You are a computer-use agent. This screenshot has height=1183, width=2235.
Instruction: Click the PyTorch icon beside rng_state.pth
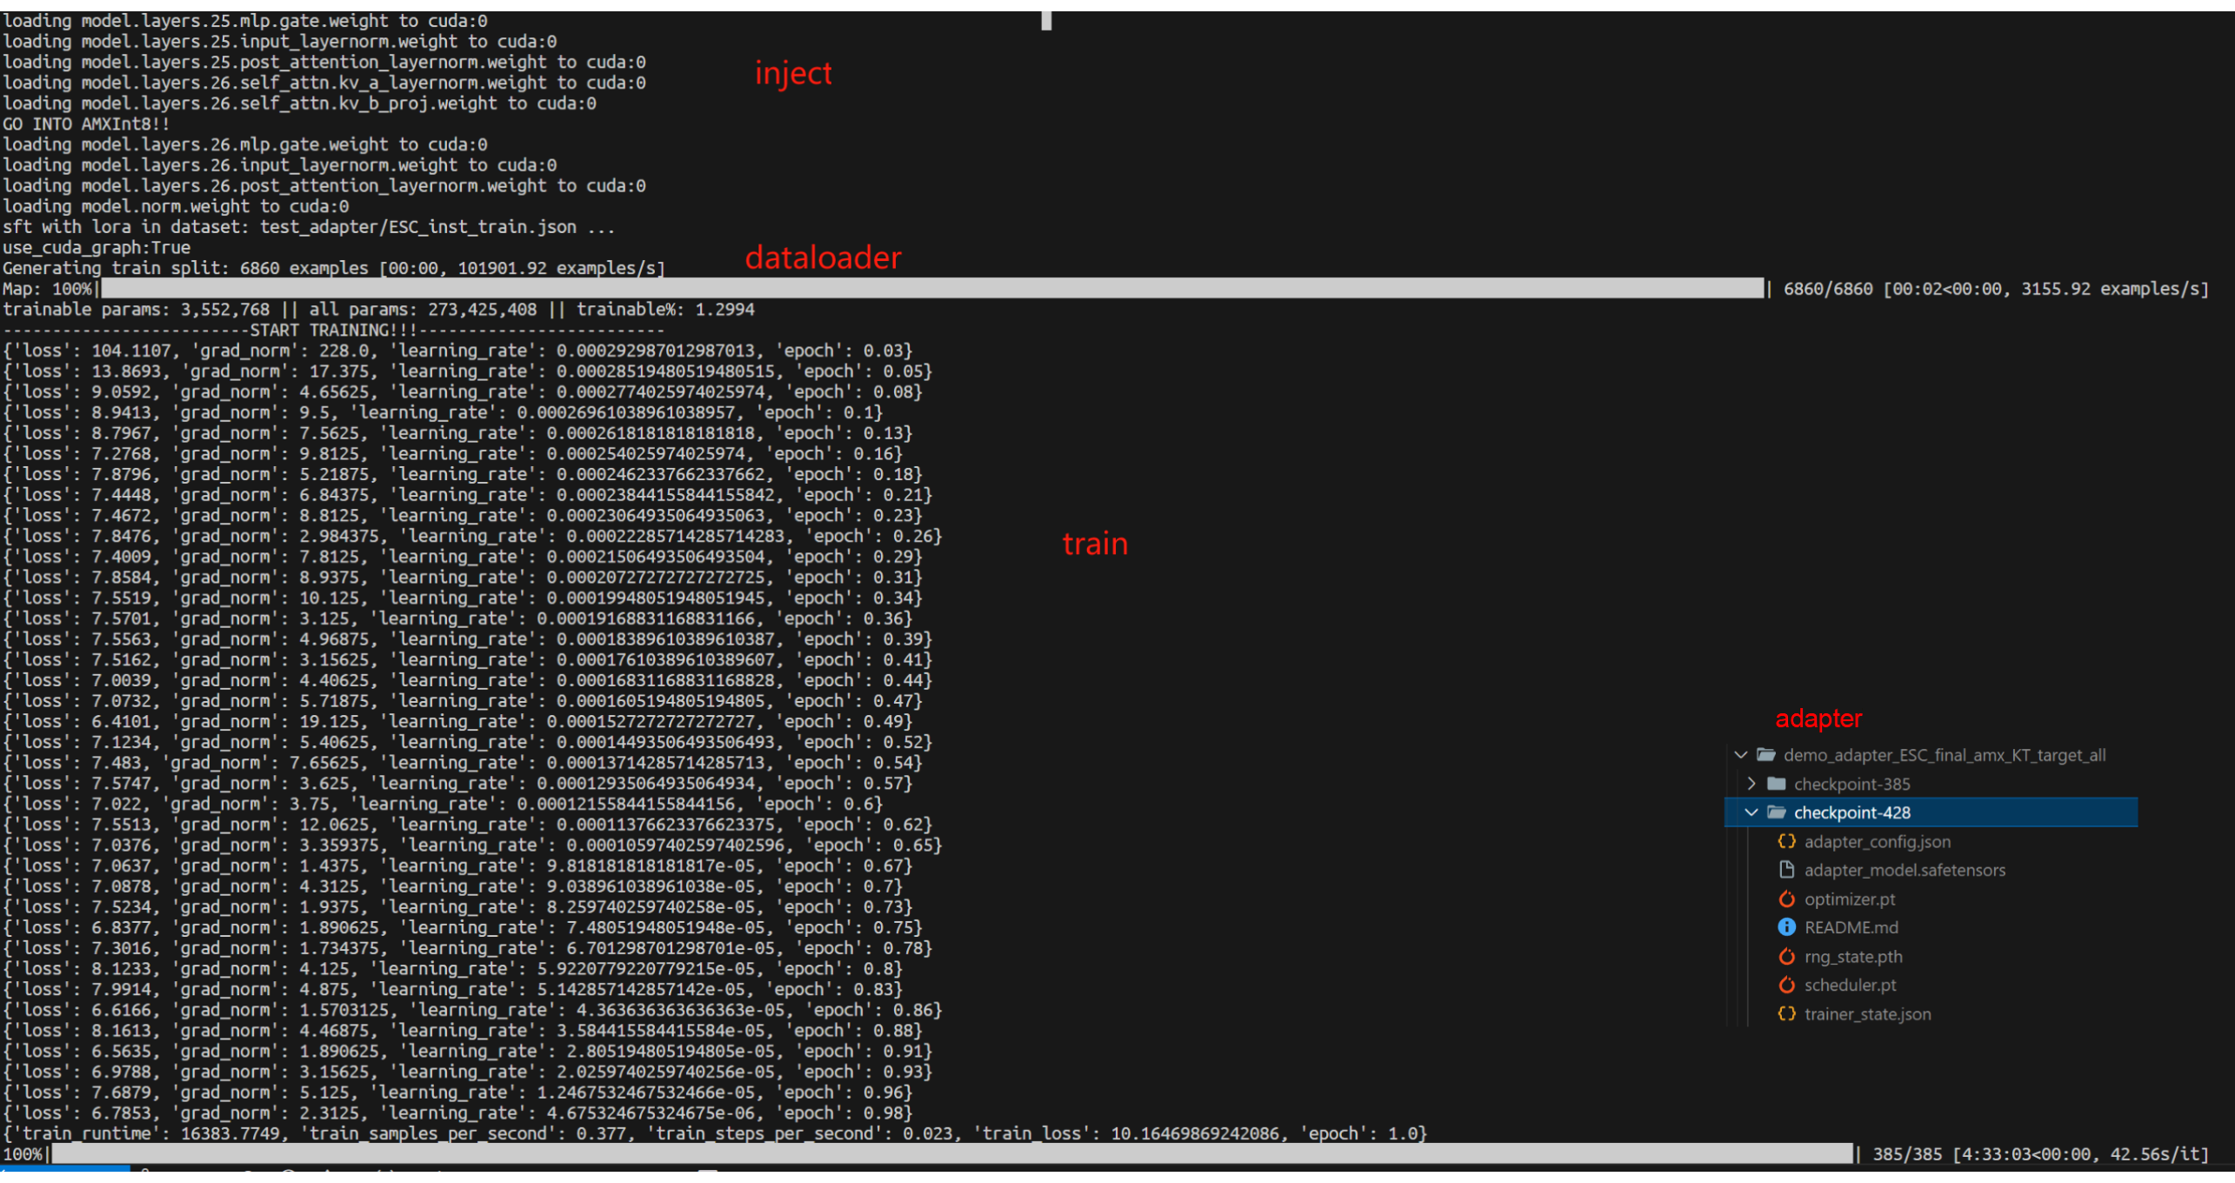pos(1786,956)
